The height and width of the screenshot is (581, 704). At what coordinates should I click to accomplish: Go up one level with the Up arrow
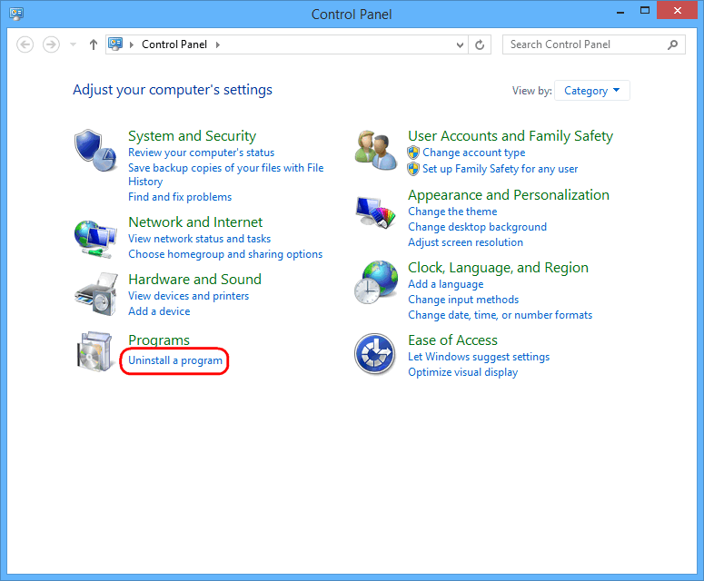[x=93, y=44]
